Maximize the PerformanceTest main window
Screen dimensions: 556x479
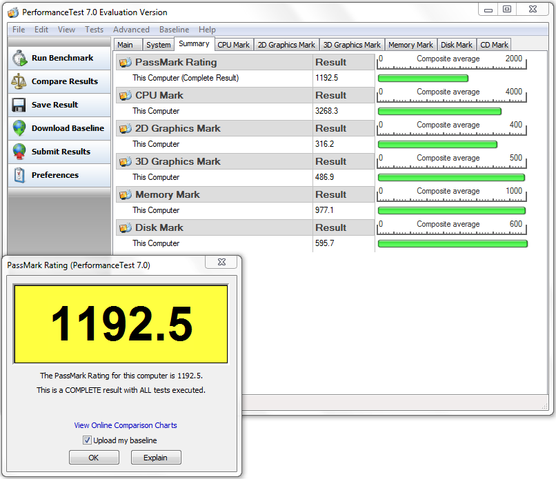click(507, 9)
